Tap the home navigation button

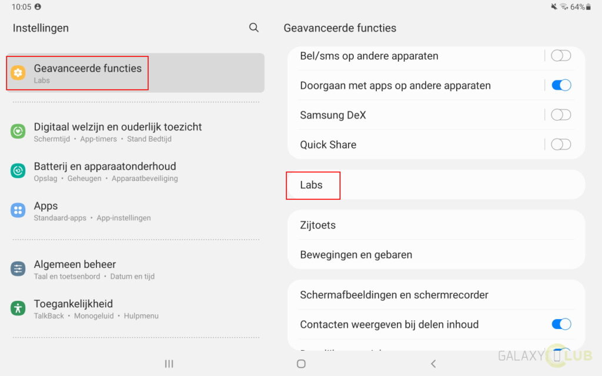coord(302,364)
